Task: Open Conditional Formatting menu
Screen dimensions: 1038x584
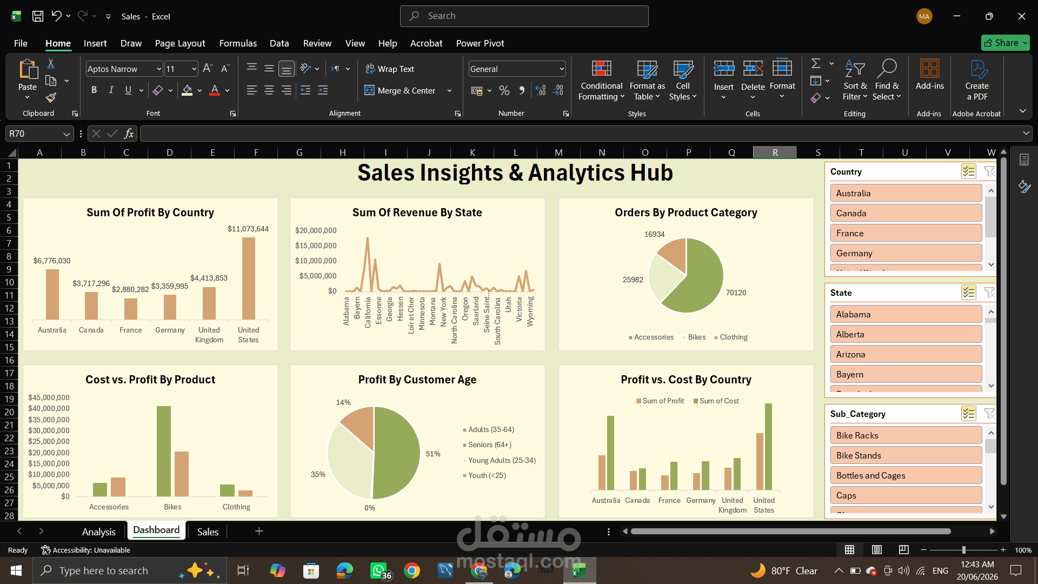Action: pos(602,80)
